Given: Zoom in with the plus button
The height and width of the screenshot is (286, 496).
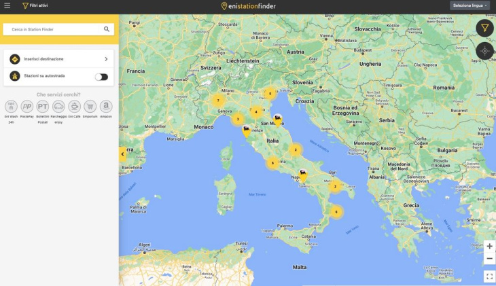Looking at the screenshot, I should tap(490, 246).
